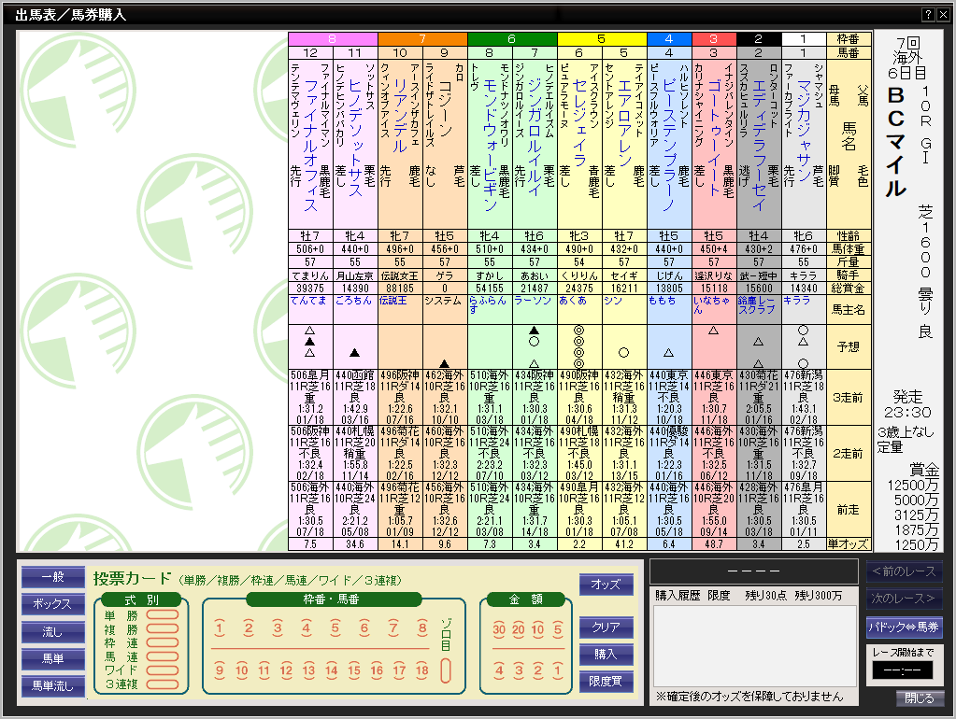Mark horse number 14 on betting card
This screenshot has height=719, width=956.
click(x=331, y=670)
